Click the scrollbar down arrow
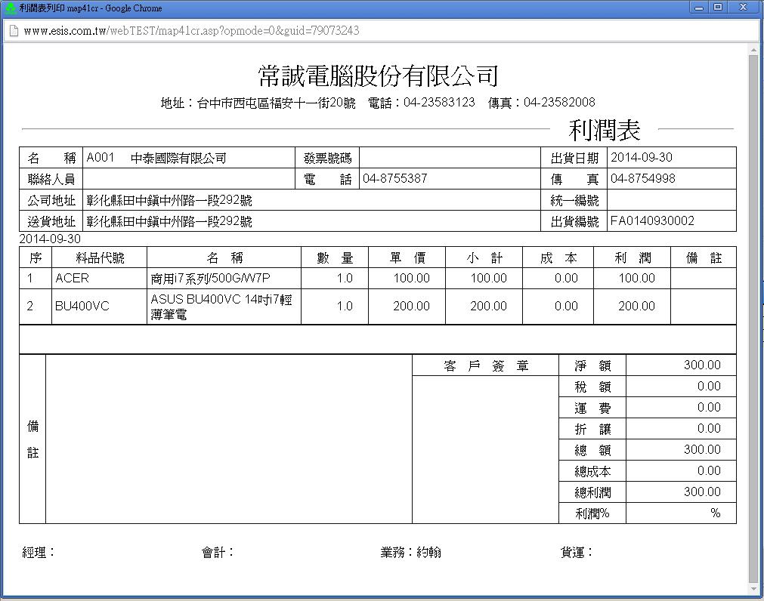 pyautogui.click(x=753, y=588)
